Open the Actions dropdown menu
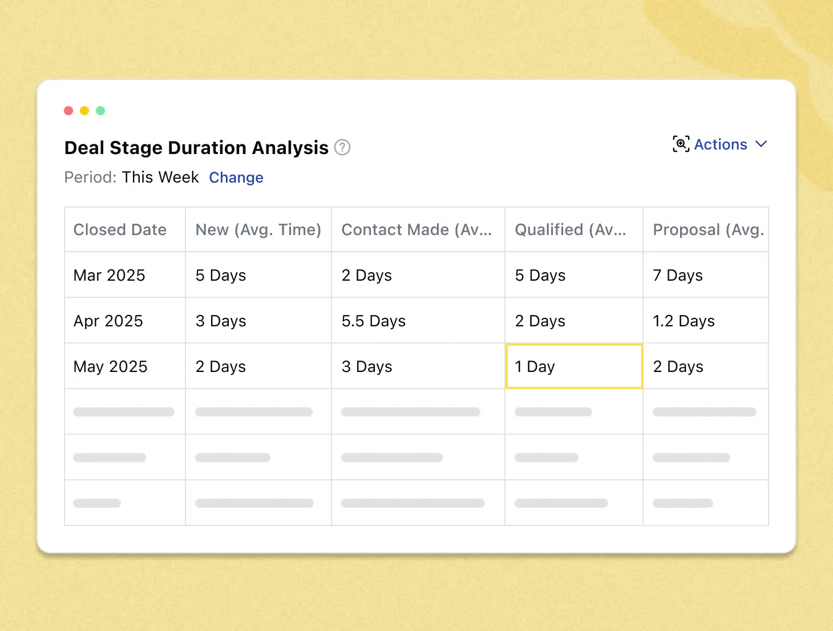 tap(720, 144)
